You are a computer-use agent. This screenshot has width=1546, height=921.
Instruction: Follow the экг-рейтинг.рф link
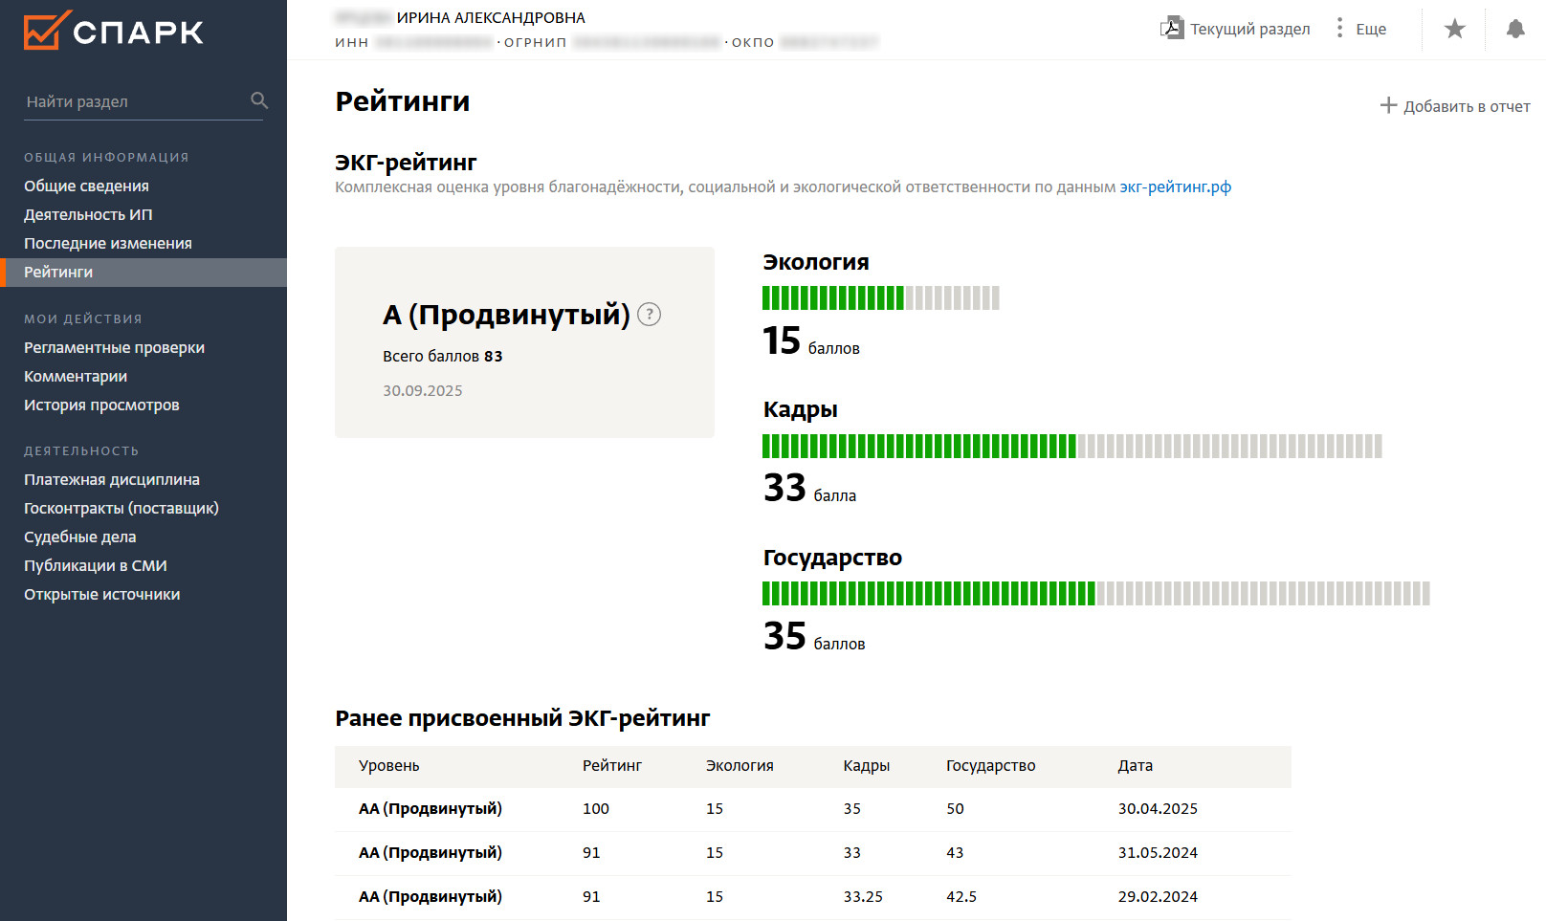coord(1175,186)
